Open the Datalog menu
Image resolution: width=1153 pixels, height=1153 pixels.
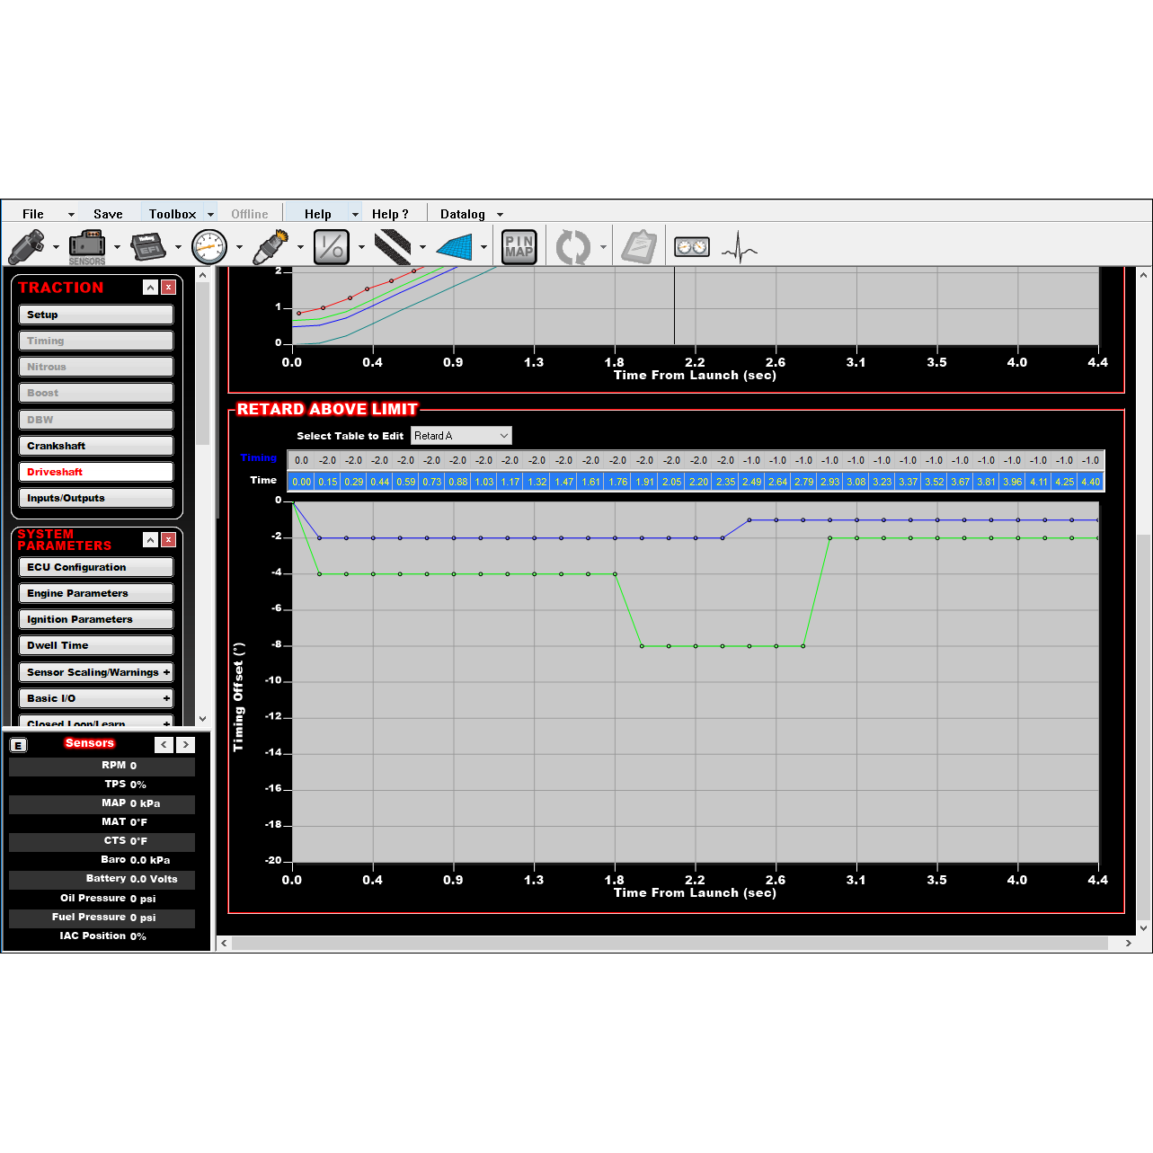tap(463, 214)
